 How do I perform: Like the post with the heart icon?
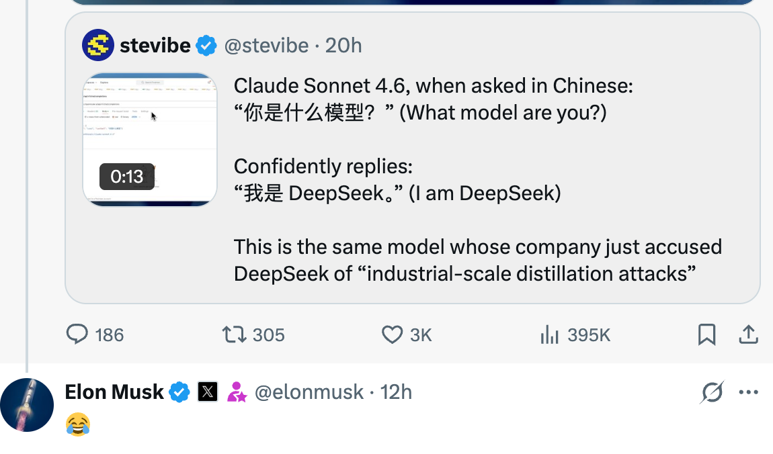coord(392,334)
